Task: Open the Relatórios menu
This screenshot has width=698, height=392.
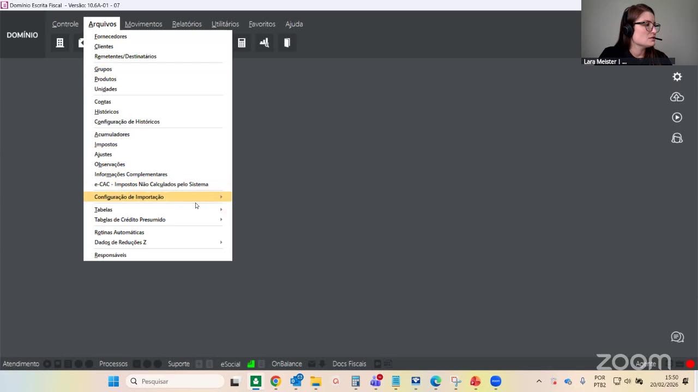Action: (187, 24)
